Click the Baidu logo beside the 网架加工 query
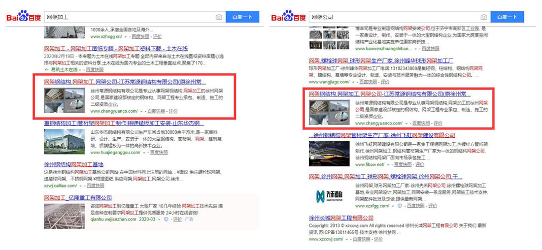The width and height of the screenshot is (542, 250). pos(23,17)
